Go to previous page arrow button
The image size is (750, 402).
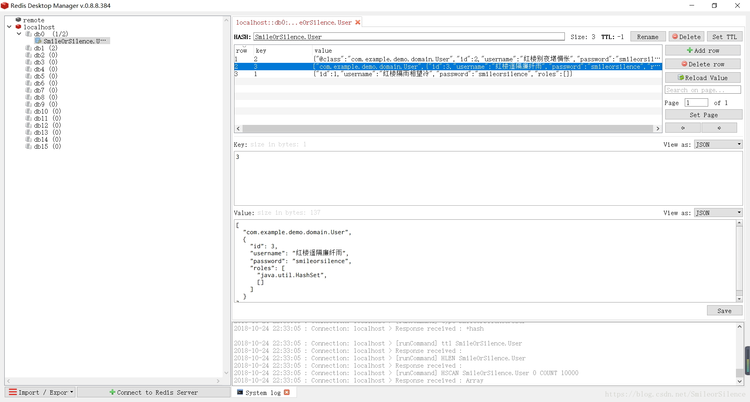tap(683, 128)
